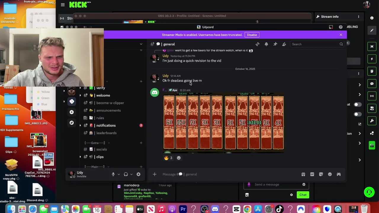Image resolution: width=379 pixels, height=213 pixels.
Task: Open Google Chrome in the Dock
Action: 247,209
